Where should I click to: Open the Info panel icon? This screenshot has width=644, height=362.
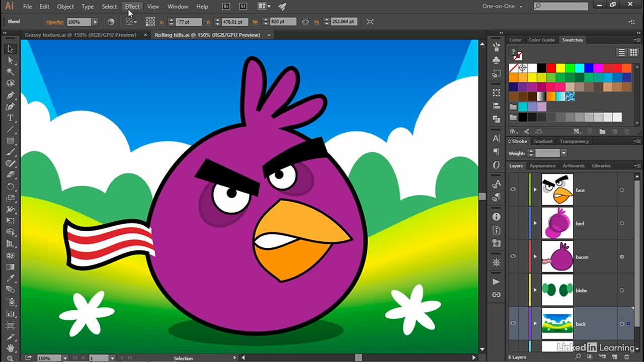click(497, 217)
